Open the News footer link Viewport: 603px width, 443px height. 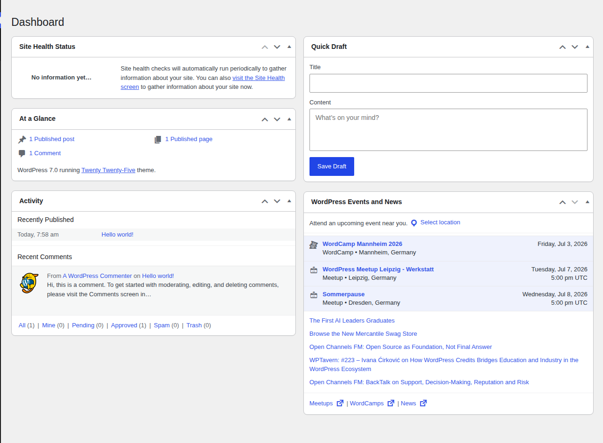[408, 403]
